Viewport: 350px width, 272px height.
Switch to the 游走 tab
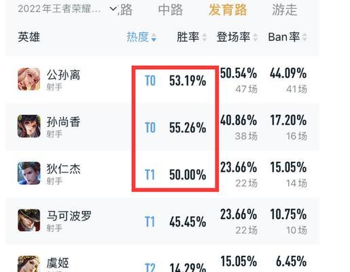point(285,10)
